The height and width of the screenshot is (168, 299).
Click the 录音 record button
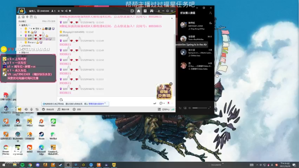click(77, 109)
